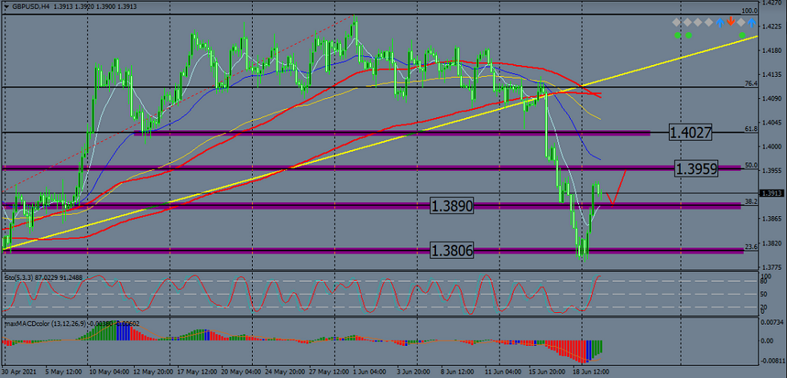Click the blue up arrow left of red arrow
This screenshot has width=787, height=378.
tap(719, 22)
